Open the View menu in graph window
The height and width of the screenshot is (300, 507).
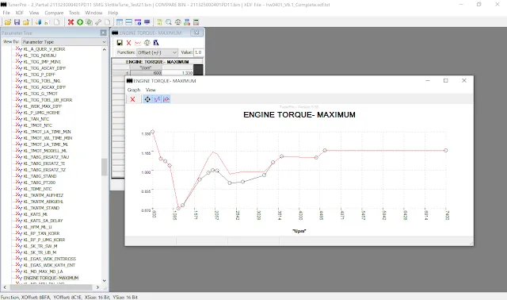click(151, 90)
